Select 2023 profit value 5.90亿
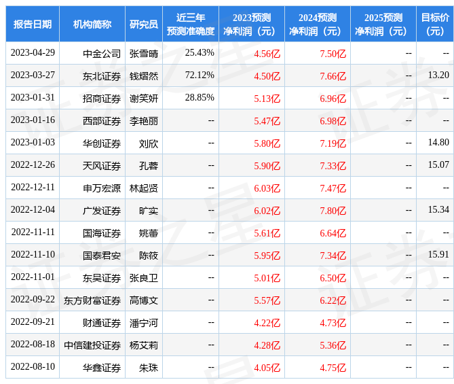 pyautogui.click(x=267, y=166)
